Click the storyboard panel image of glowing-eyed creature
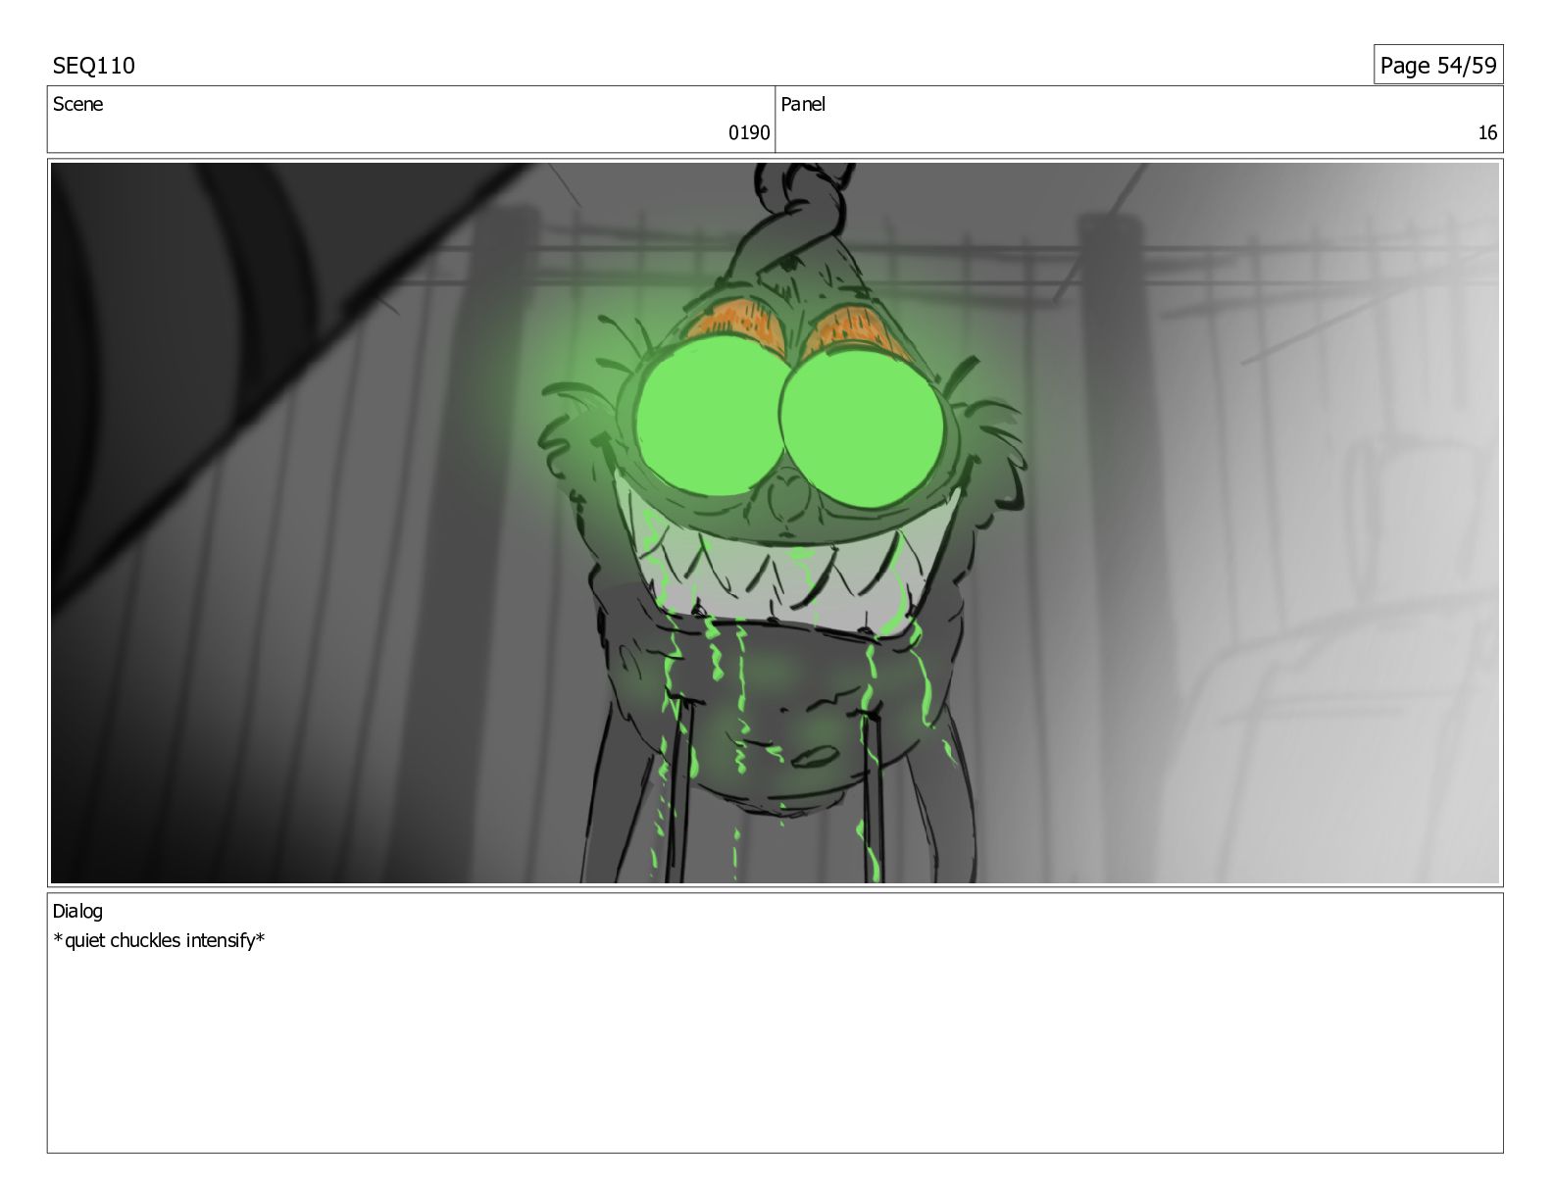This screenshot has height=1200, width=1553. tap(775, 523)
